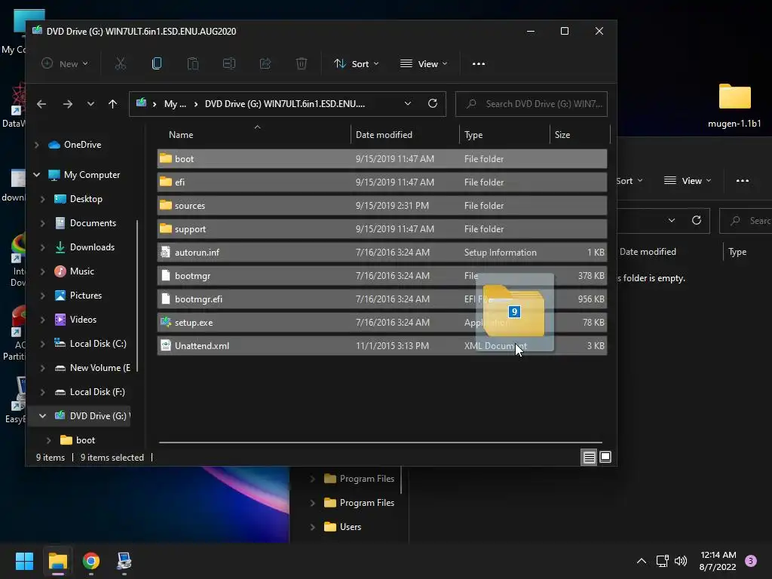This screenshot has height=579, width=772.
Task: Click the Search DVD Drive box
Action: [x=532, y=104]
